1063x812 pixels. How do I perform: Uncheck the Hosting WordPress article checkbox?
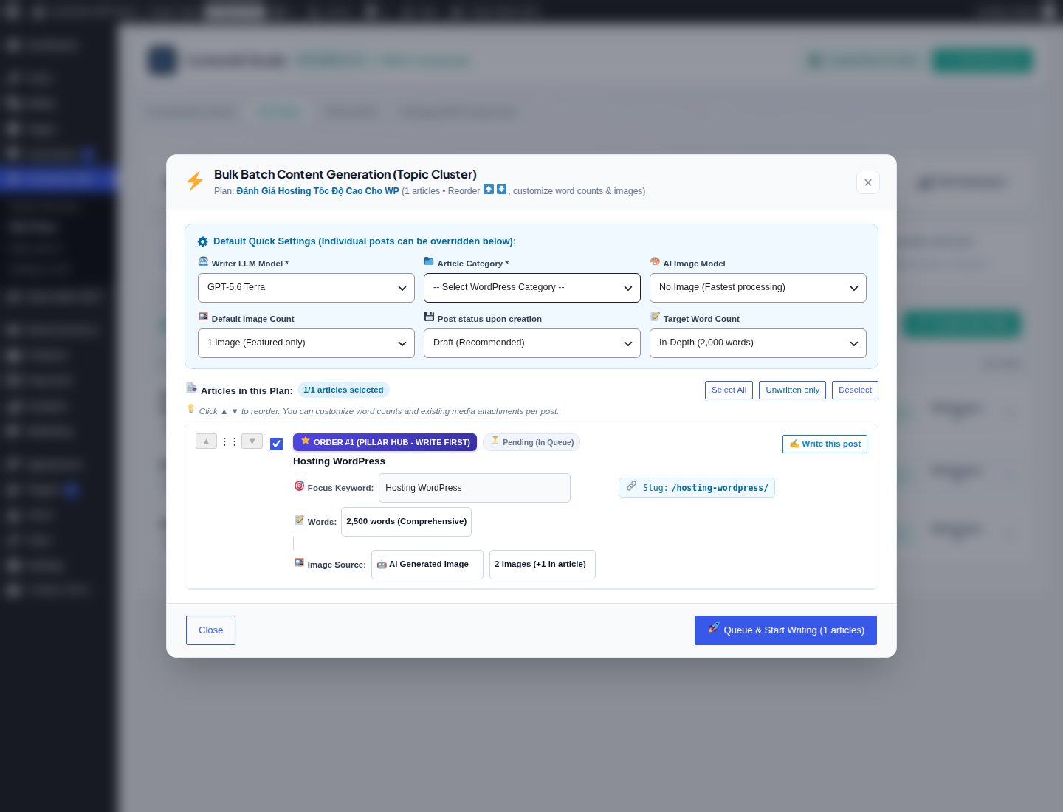coord(277,444)
